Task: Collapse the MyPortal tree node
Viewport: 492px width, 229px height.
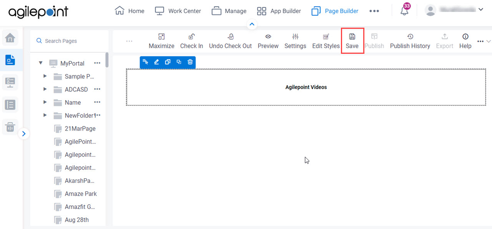Action: pos(41,63)
